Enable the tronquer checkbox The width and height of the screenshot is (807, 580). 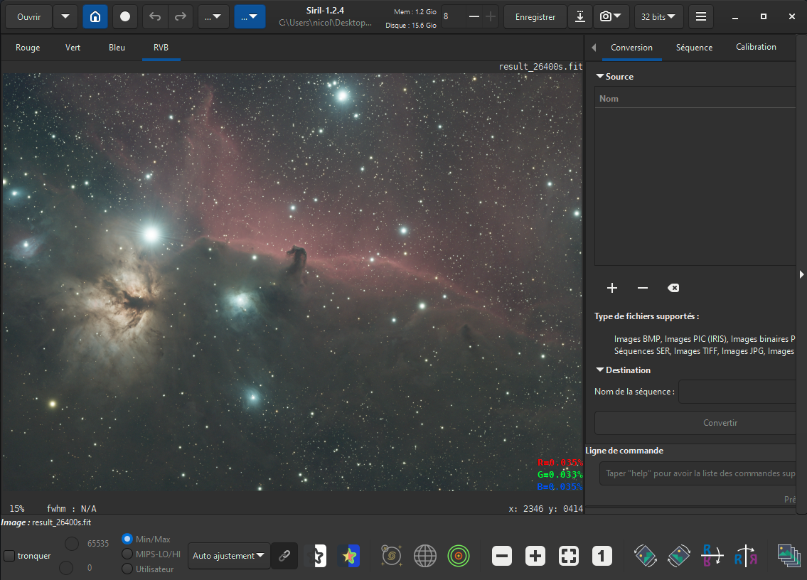[x=9, y=556]
